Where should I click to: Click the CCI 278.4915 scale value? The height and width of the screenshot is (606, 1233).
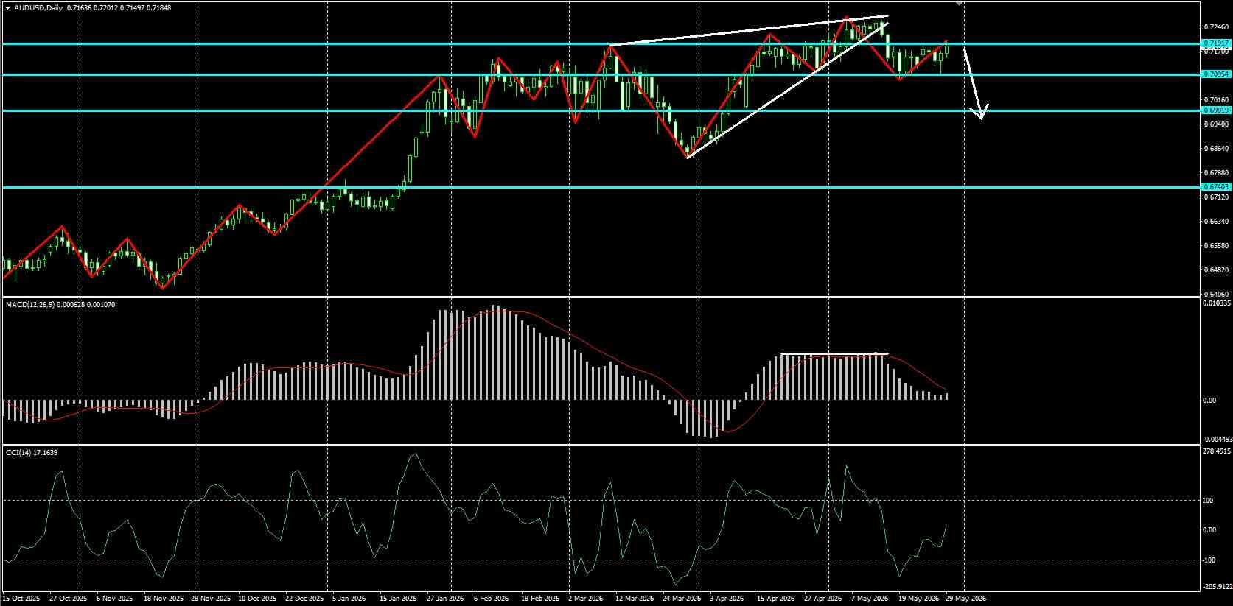[1216, 451]
